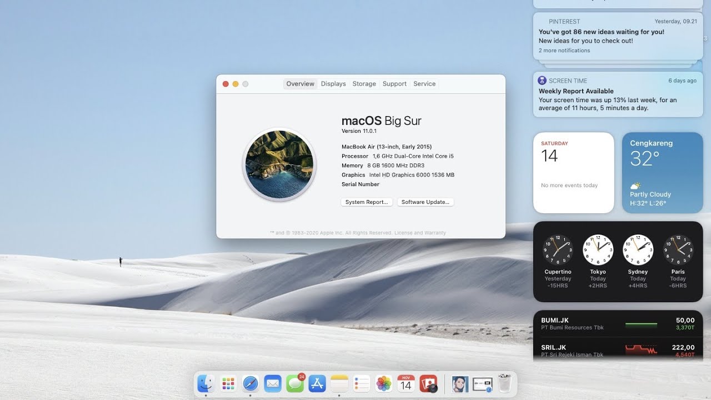
Task: Click the macOS Big Sur logo image
Action: tap(279, 164)
